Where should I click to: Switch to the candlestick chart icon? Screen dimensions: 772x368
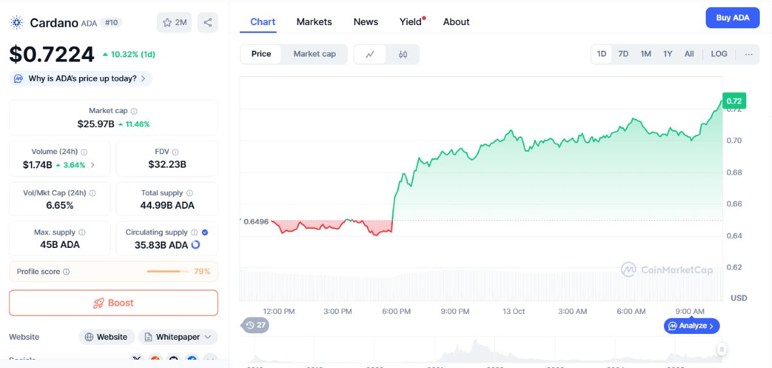403,55
